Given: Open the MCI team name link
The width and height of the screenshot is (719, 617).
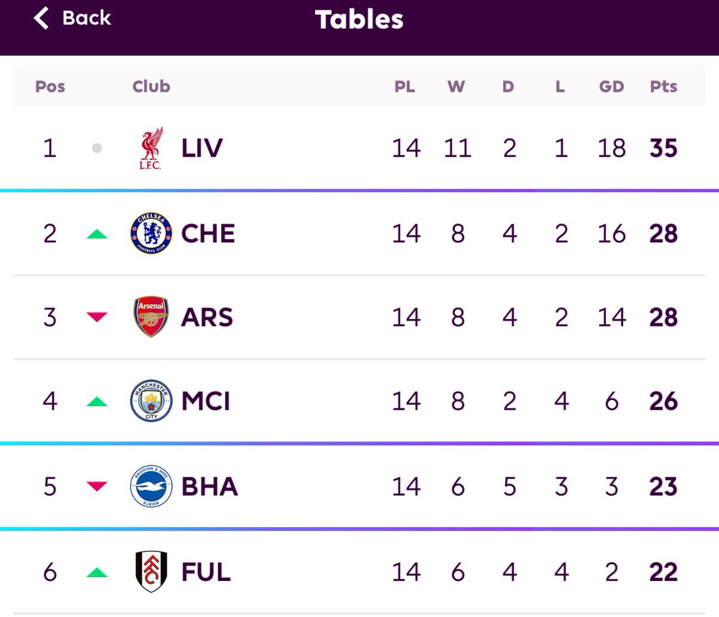Looking at the screenshot, I should click(206, 401).
